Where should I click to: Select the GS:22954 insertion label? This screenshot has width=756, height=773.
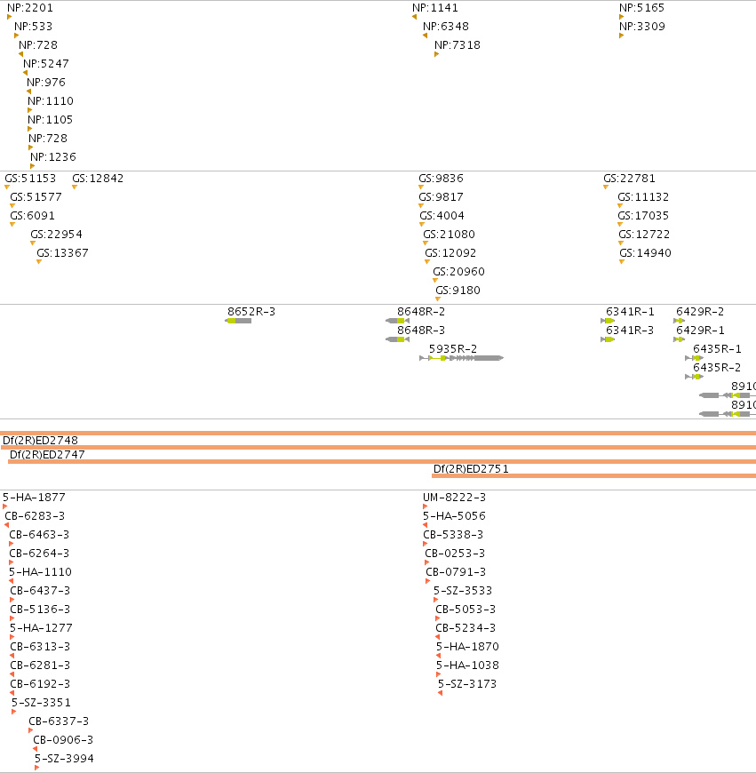click(56, 235)
